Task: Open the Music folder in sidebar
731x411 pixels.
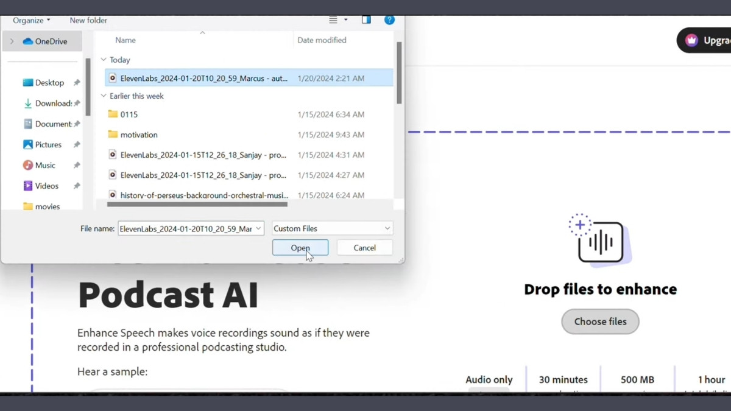Action: (44, 165)
